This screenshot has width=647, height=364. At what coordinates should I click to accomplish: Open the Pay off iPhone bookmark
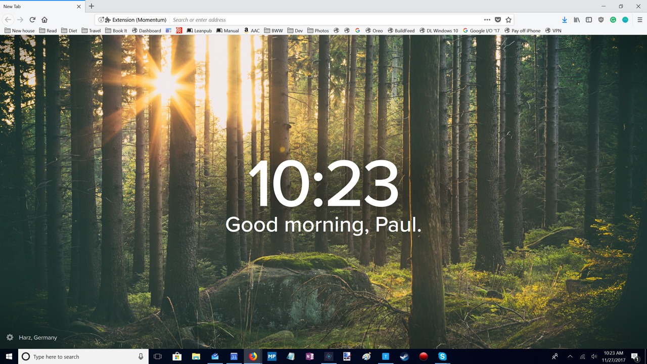[522, 30]
